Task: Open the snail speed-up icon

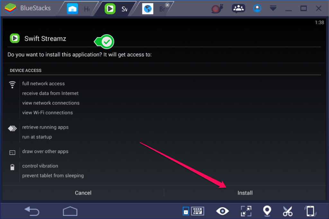Action: point(217,9)
